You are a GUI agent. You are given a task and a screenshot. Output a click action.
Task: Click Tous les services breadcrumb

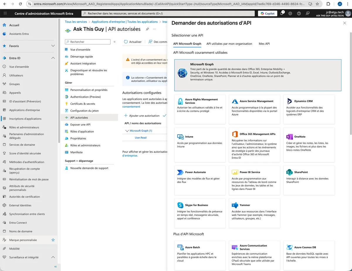[76, 22]
